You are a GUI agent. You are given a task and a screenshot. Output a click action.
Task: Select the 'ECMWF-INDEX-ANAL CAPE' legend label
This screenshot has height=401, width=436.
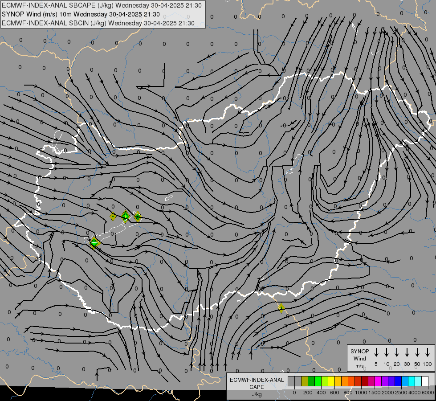[x=257, y=383]
